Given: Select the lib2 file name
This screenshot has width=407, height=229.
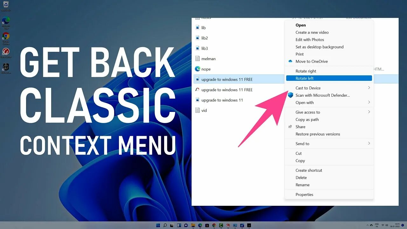Looking at the screenshot, I should 204,38.
